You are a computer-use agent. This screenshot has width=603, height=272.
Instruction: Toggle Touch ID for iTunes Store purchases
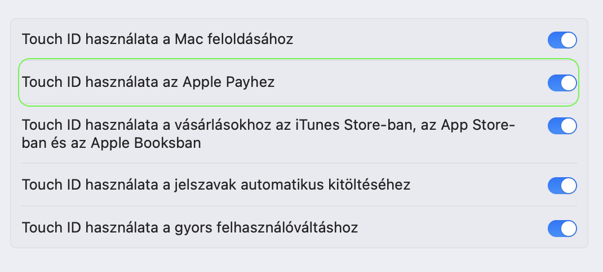coord(562,126)
